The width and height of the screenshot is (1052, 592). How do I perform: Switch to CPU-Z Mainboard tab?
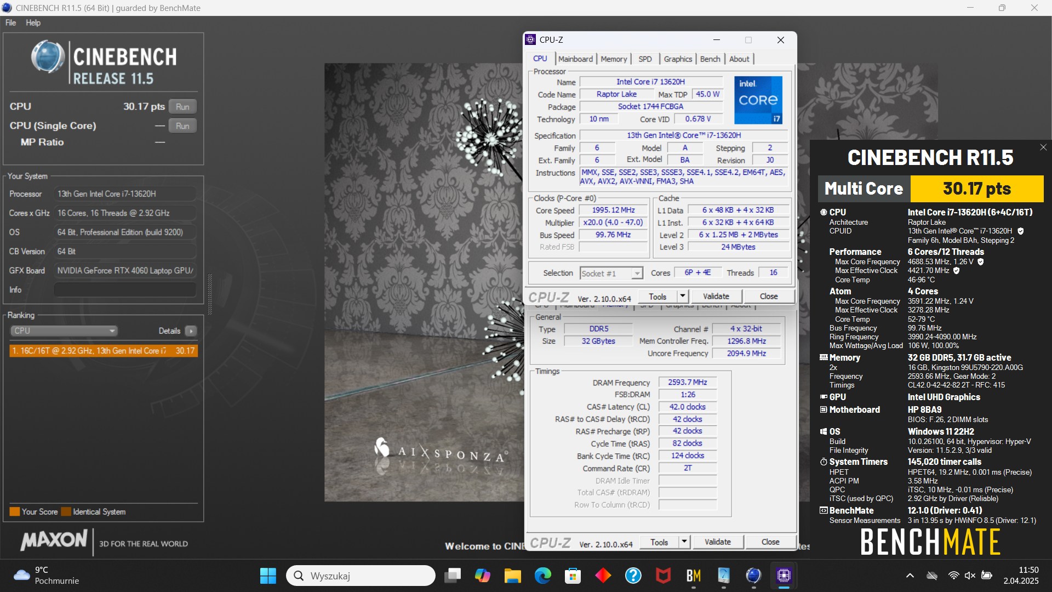point(575,59)
